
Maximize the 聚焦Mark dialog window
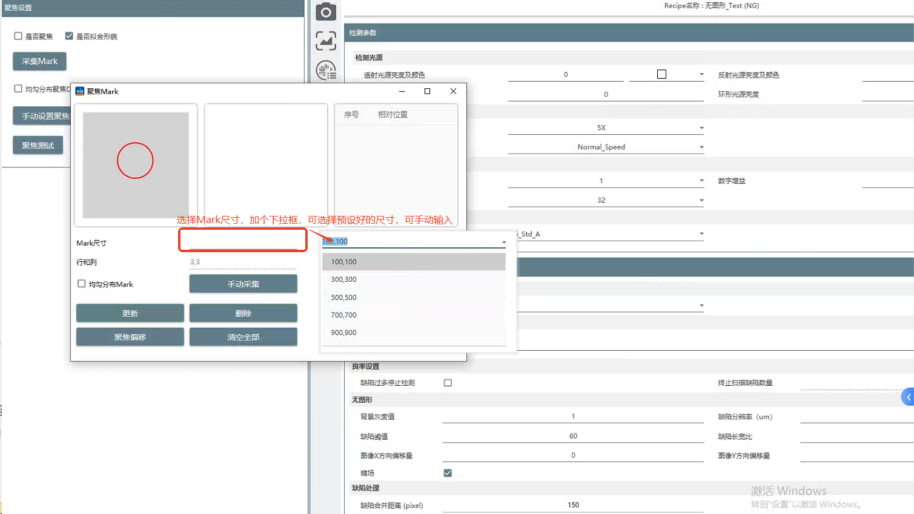coord(427,91)
